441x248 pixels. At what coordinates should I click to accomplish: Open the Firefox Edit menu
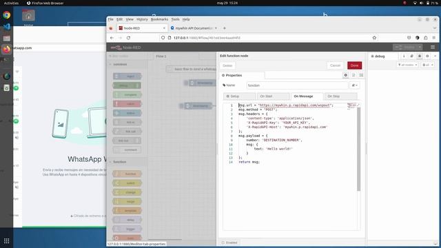(119, 19)
